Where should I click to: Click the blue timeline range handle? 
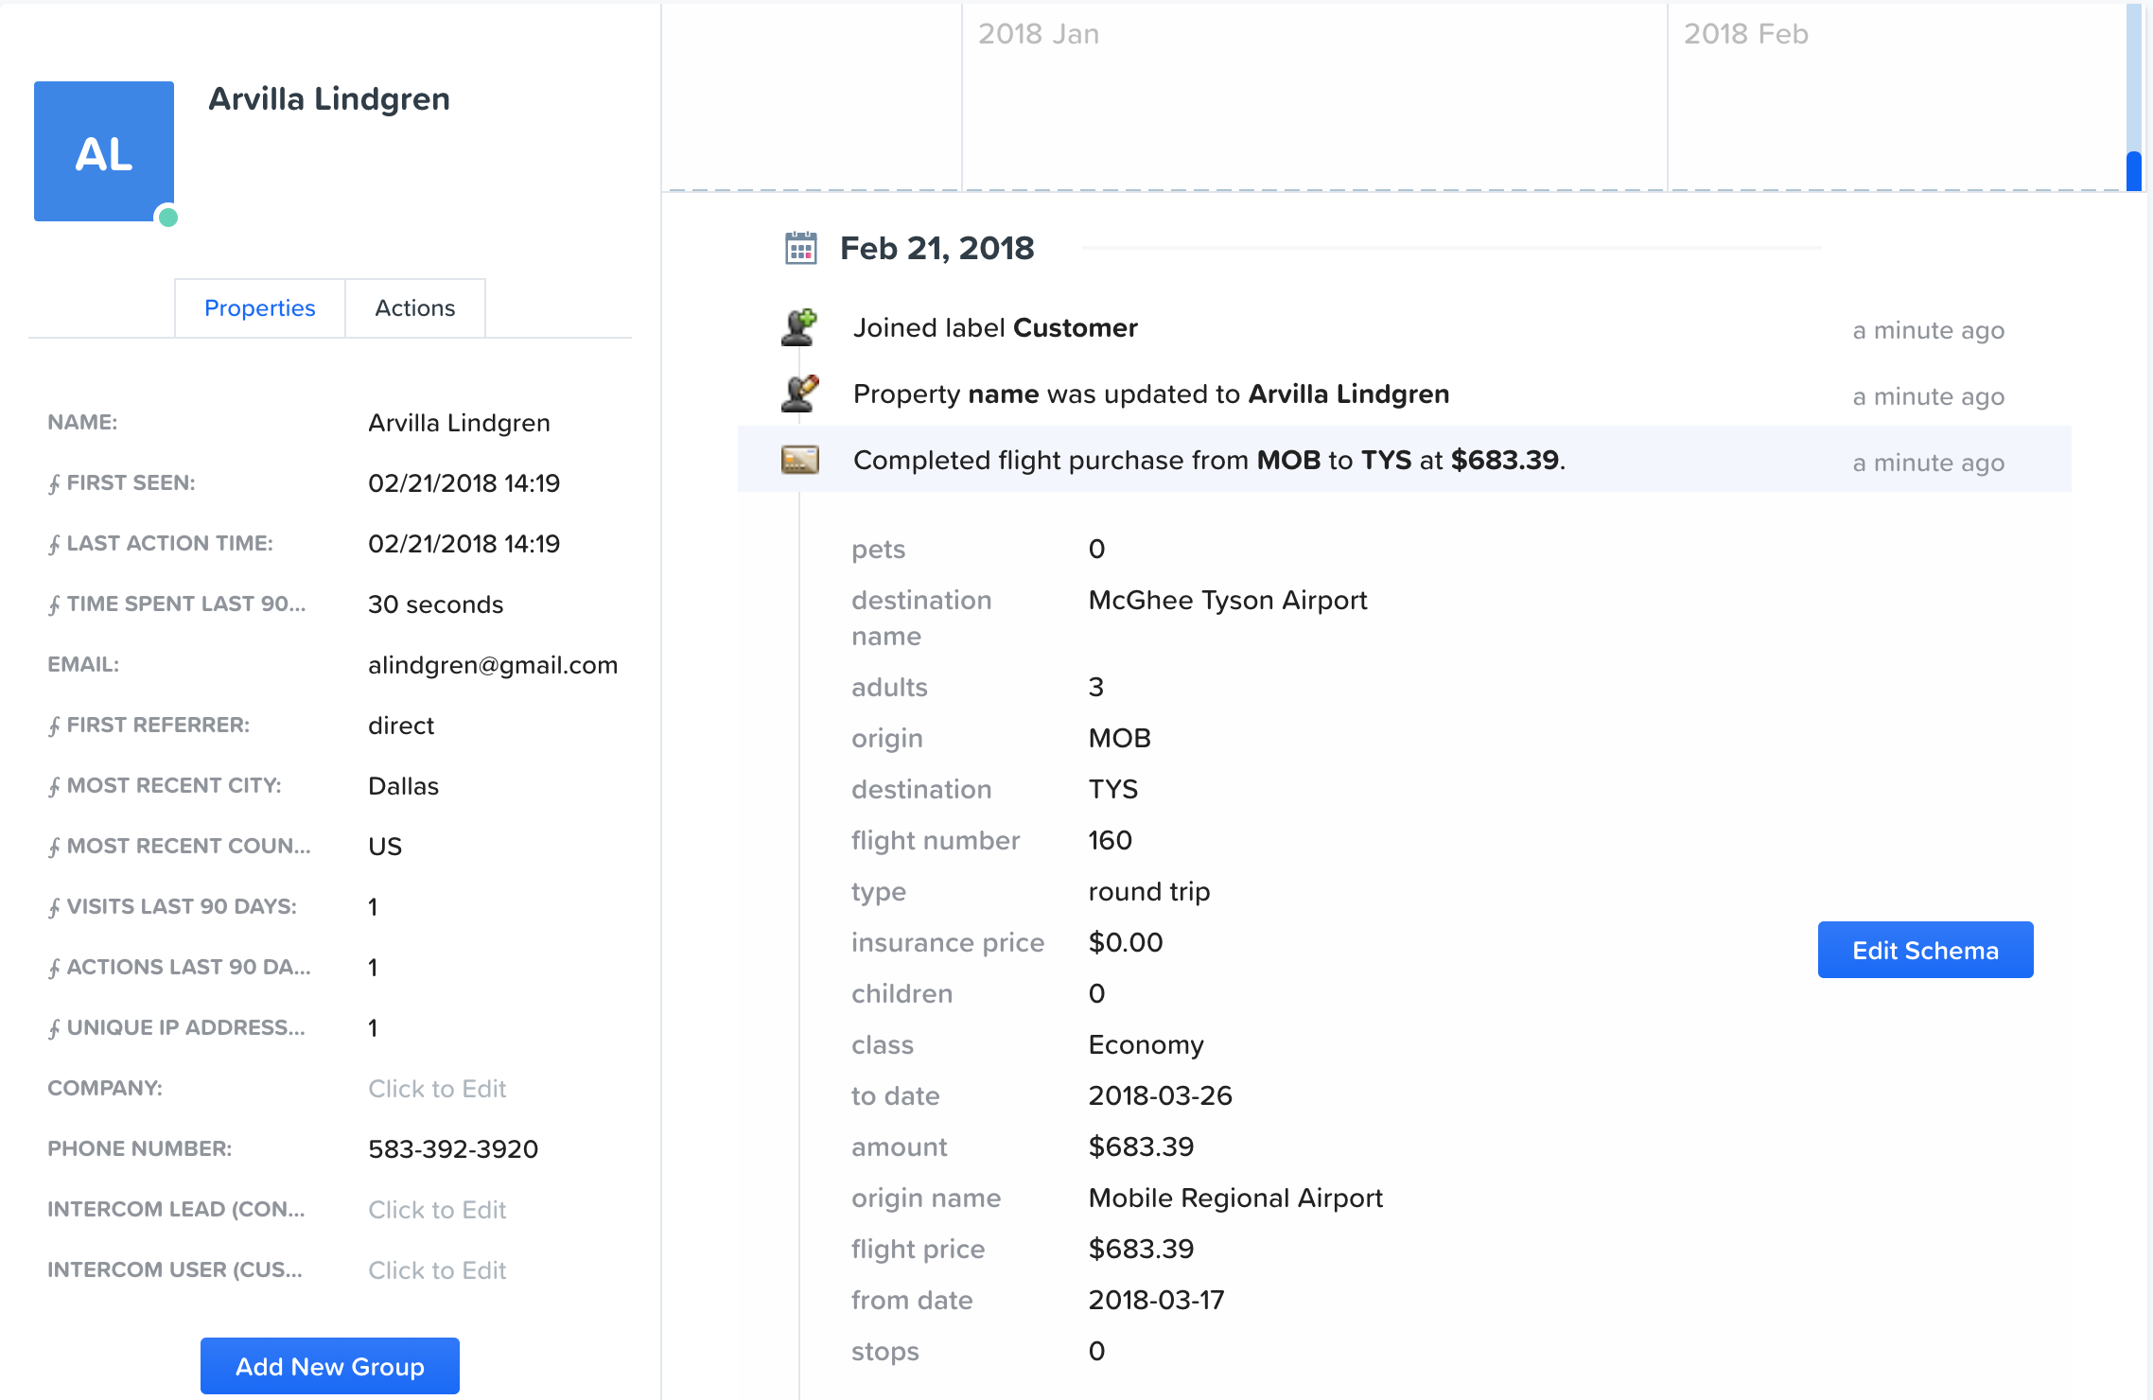coord(2133,170)
